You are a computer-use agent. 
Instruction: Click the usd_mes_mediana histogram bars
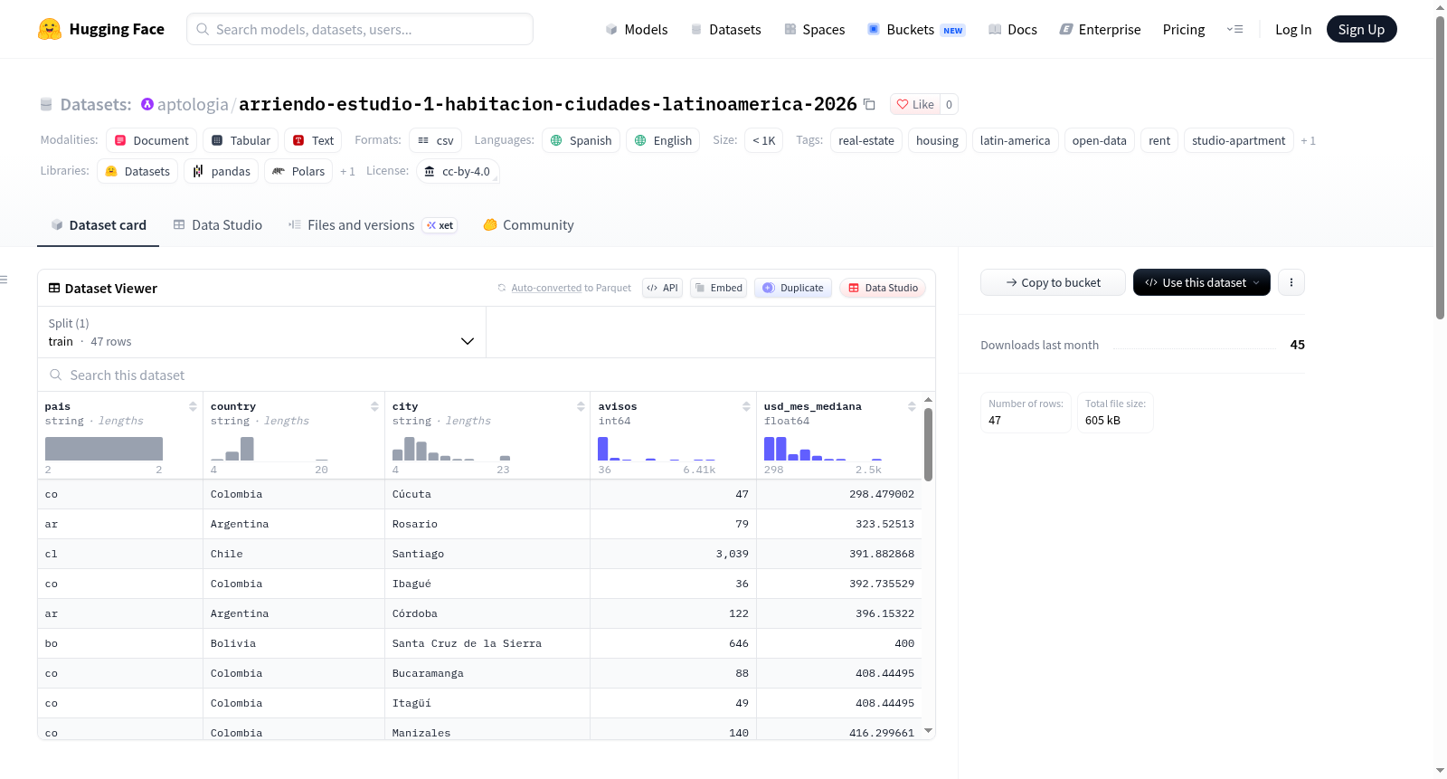822,449
